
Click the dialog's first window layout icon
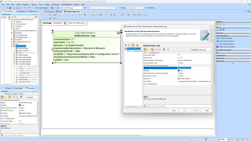coord(126,45)
